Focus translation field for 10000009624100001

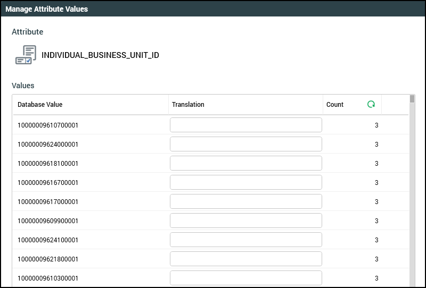point(245,240)
